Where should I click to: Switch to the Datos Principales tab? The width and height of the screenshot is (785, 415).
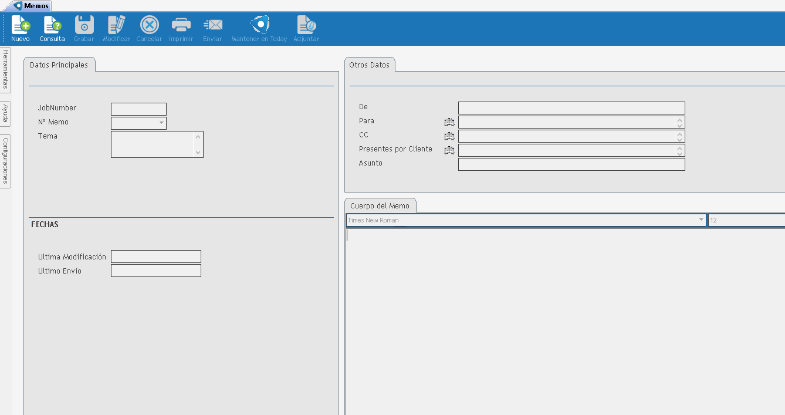59,65
